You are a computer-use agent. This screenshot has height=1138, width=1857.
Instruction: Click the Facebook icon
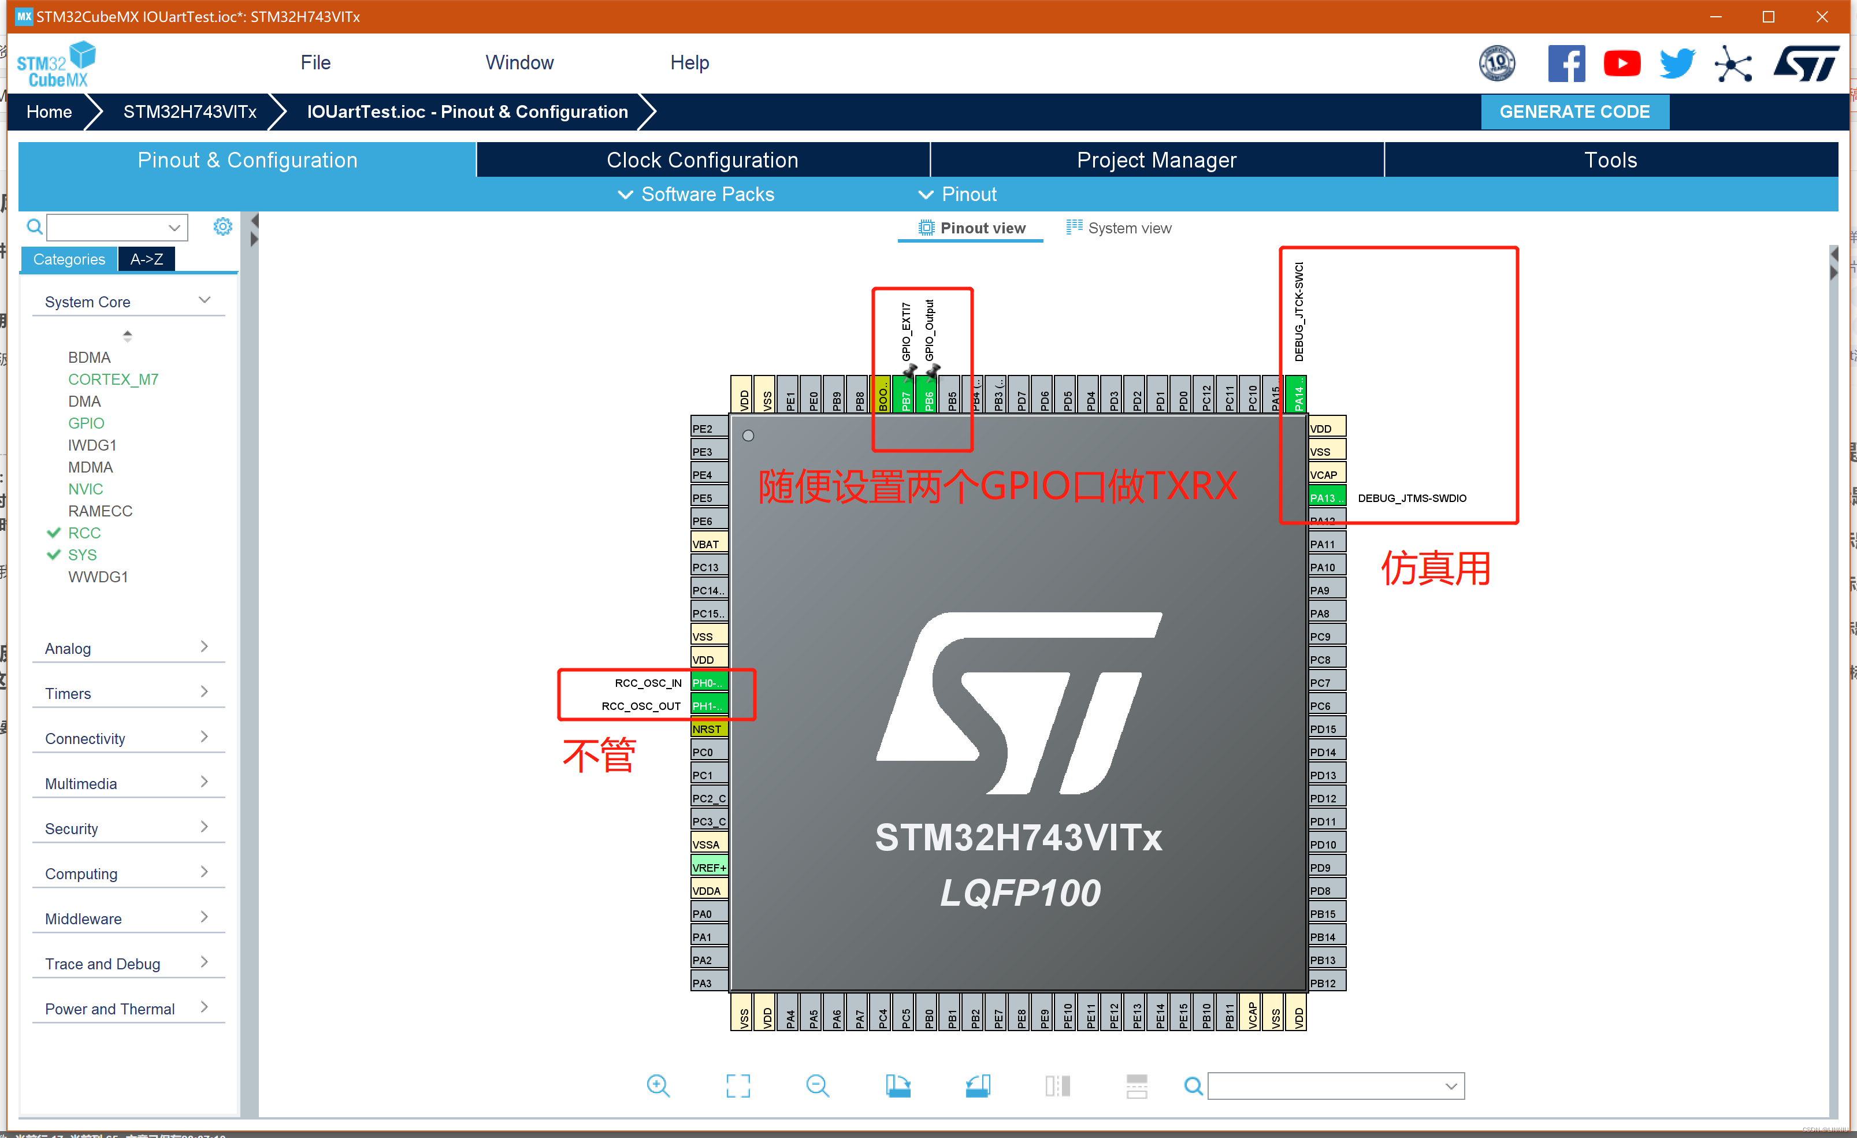click(x=1566, y=64)
